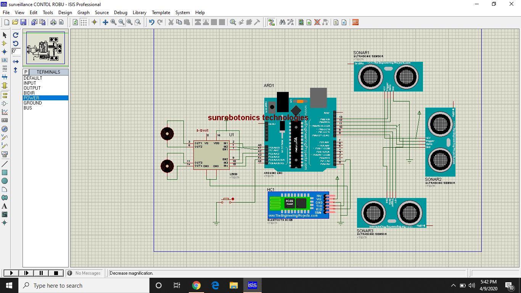Create a new design file
Screen dimensions: 521x293
point(6,22)
